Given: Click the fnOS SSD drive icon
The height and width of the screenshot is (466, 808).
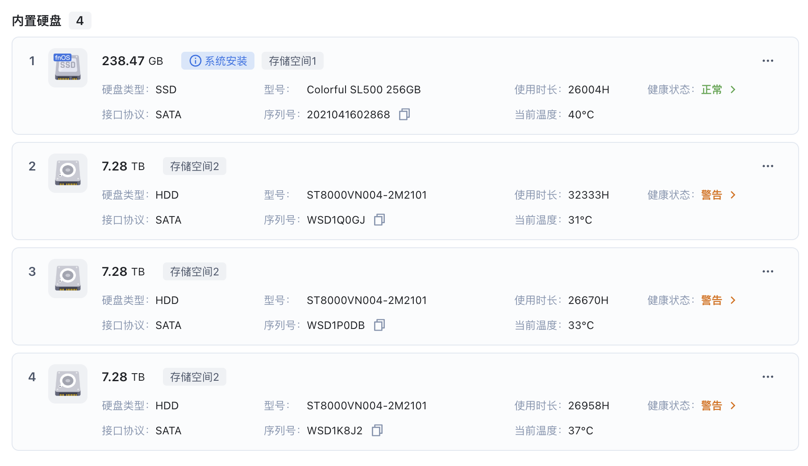Looking at the screenshot, I should pyautogui.click(x=68, y=68).
